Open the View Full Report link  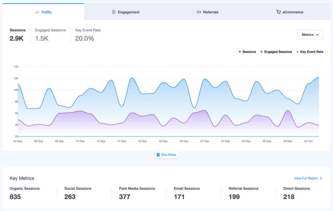click(308, 178)
